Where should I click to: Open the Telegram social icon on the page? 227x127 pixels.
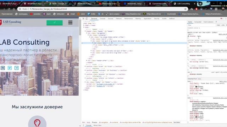pyautogui.click(x=17, y=68)
